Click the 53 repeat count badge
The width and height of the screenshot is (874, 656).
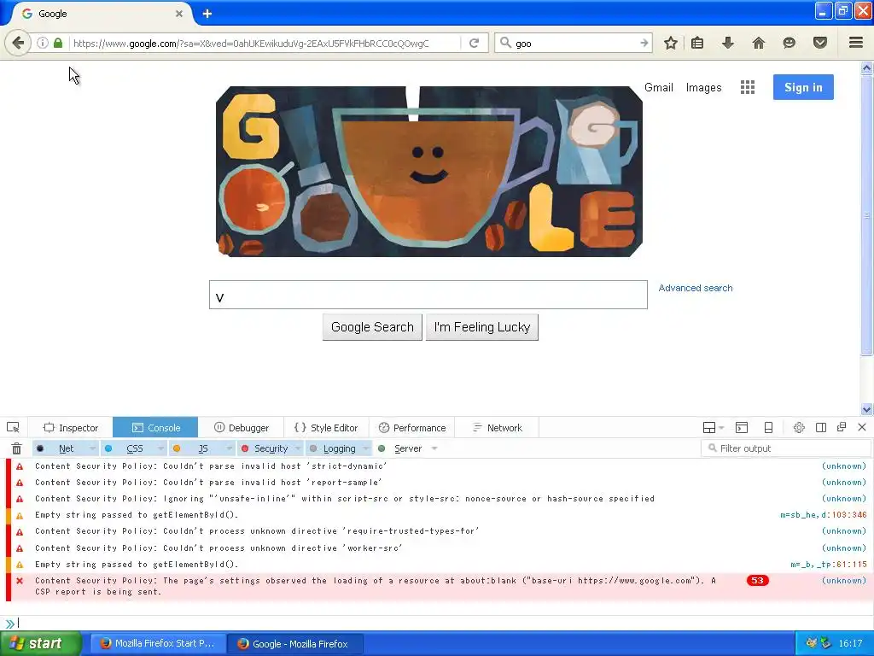[757, 581]
